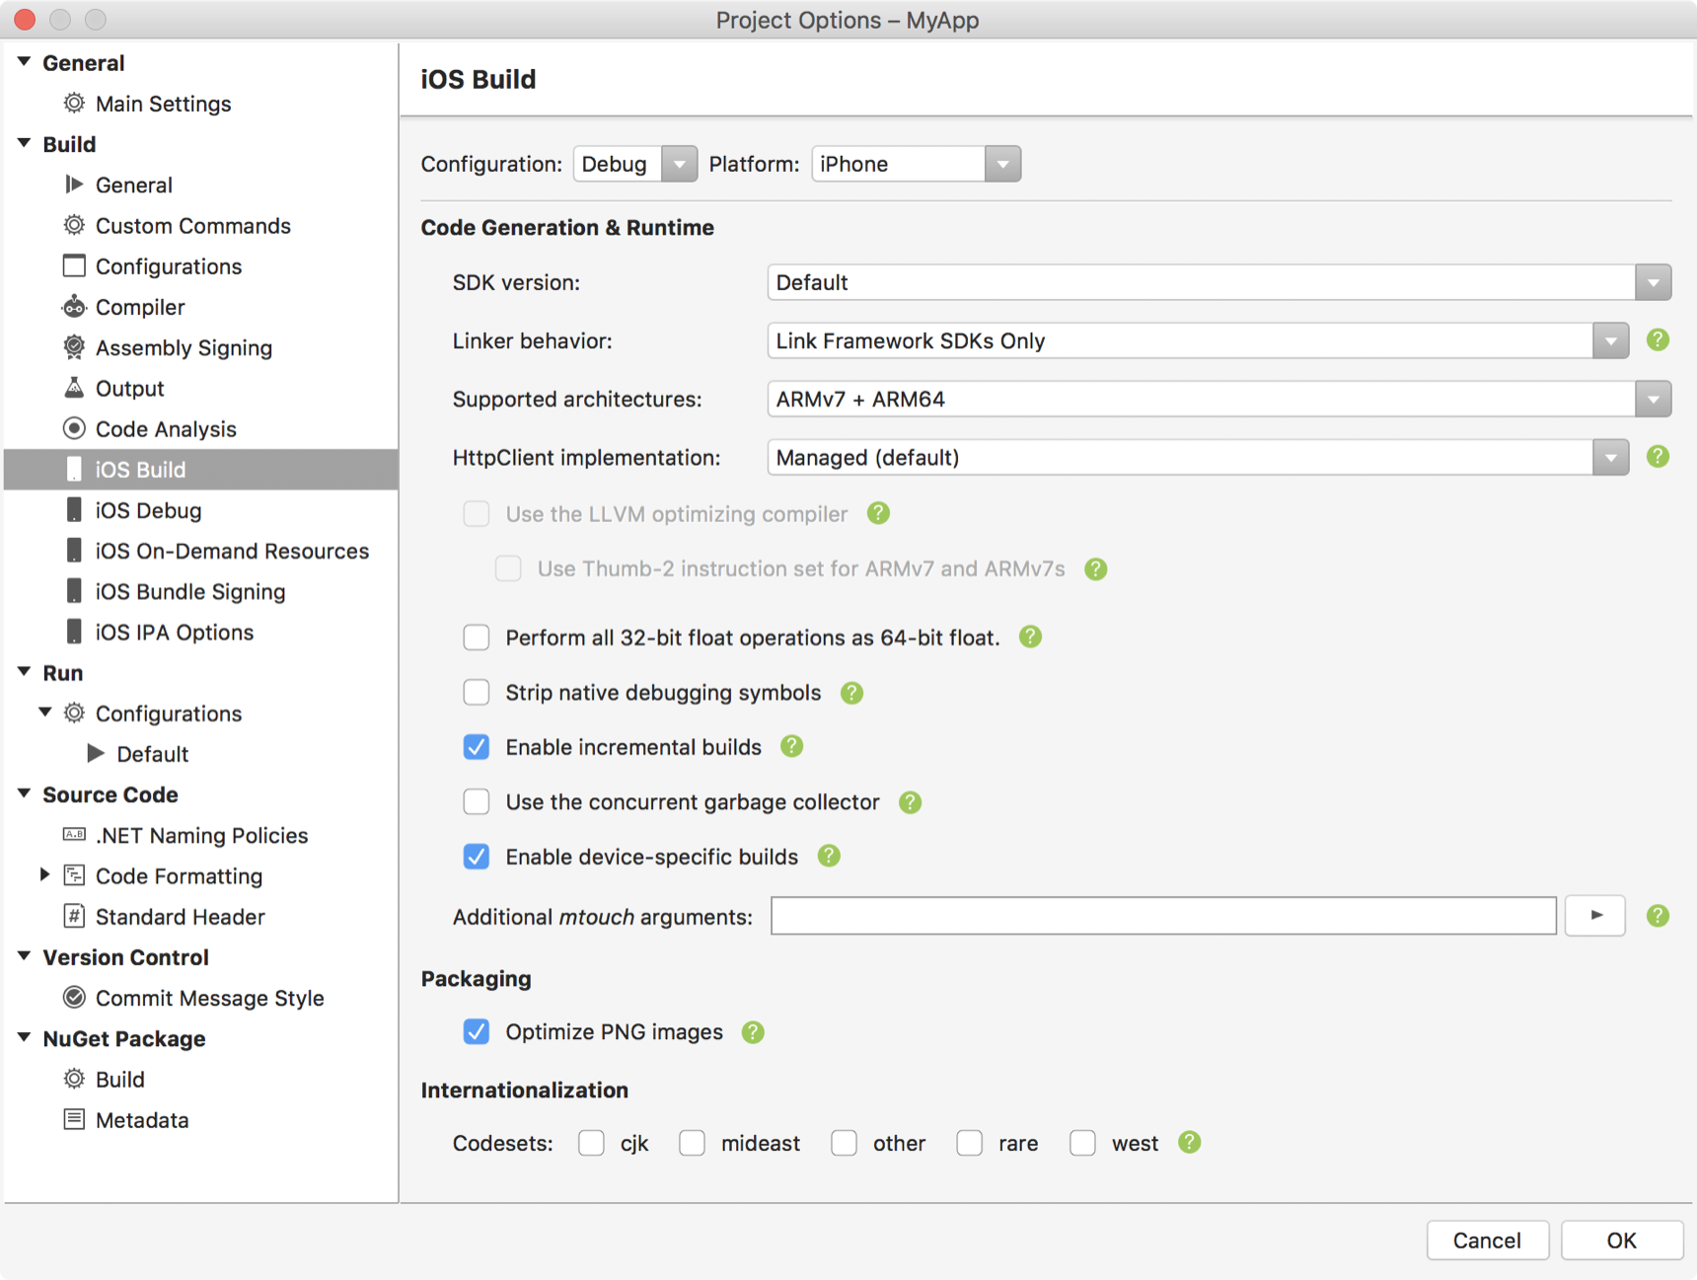The width and height of the screenshot is (1697, 1280).
Task: Collapse the Run Configurations node
Action: click(44, 712)
